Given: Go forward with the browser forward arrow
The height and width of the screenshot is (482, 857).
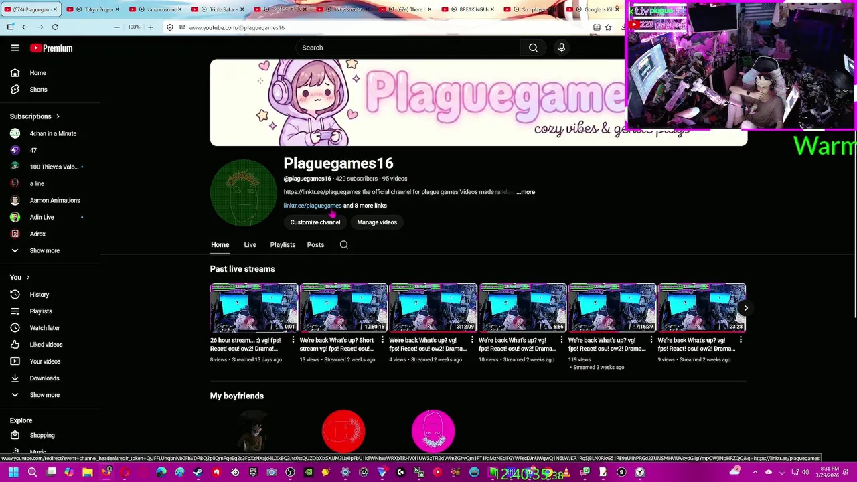Looking at the screenshot, I should 40,27.
